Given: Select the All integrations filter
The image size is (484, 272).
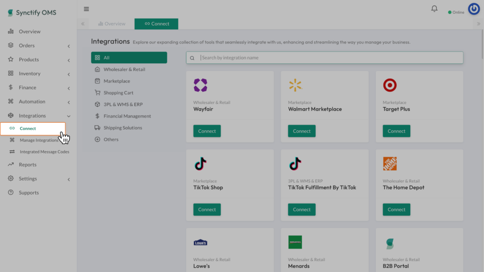Looking at the screenshot, I should point(129,58).
